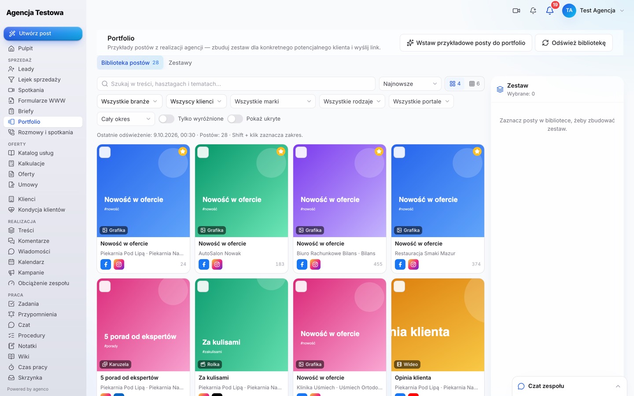Screen dimensions: 634x396
Task: Open Kalendarz from sidebar
Action: tap(43, 262)
